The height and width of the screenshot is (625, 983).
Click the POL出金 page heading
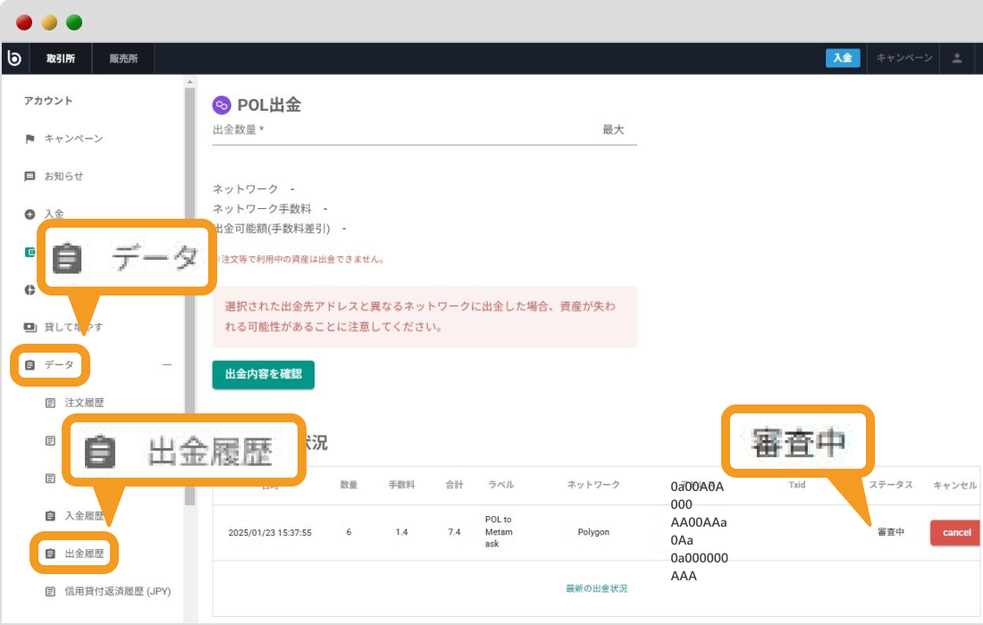tap(269, 104)
